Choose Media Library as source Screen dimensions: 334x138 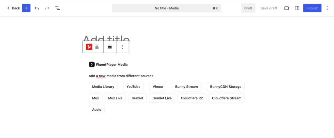coord(103,87)
